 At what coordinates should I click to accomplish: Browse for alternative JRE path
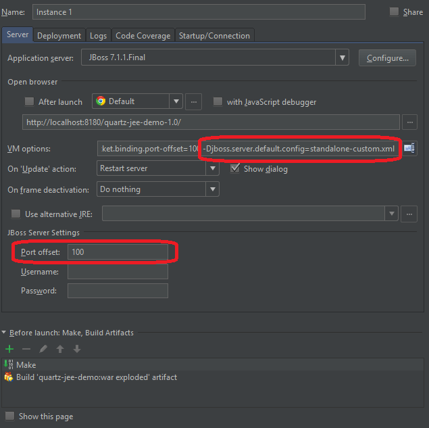[409, 214]
